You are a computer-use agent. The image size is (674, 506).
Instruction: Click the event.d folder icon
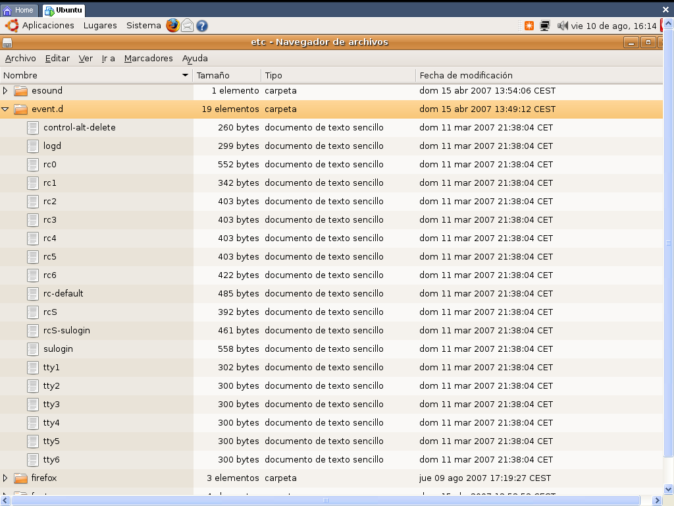coord(20,109)
